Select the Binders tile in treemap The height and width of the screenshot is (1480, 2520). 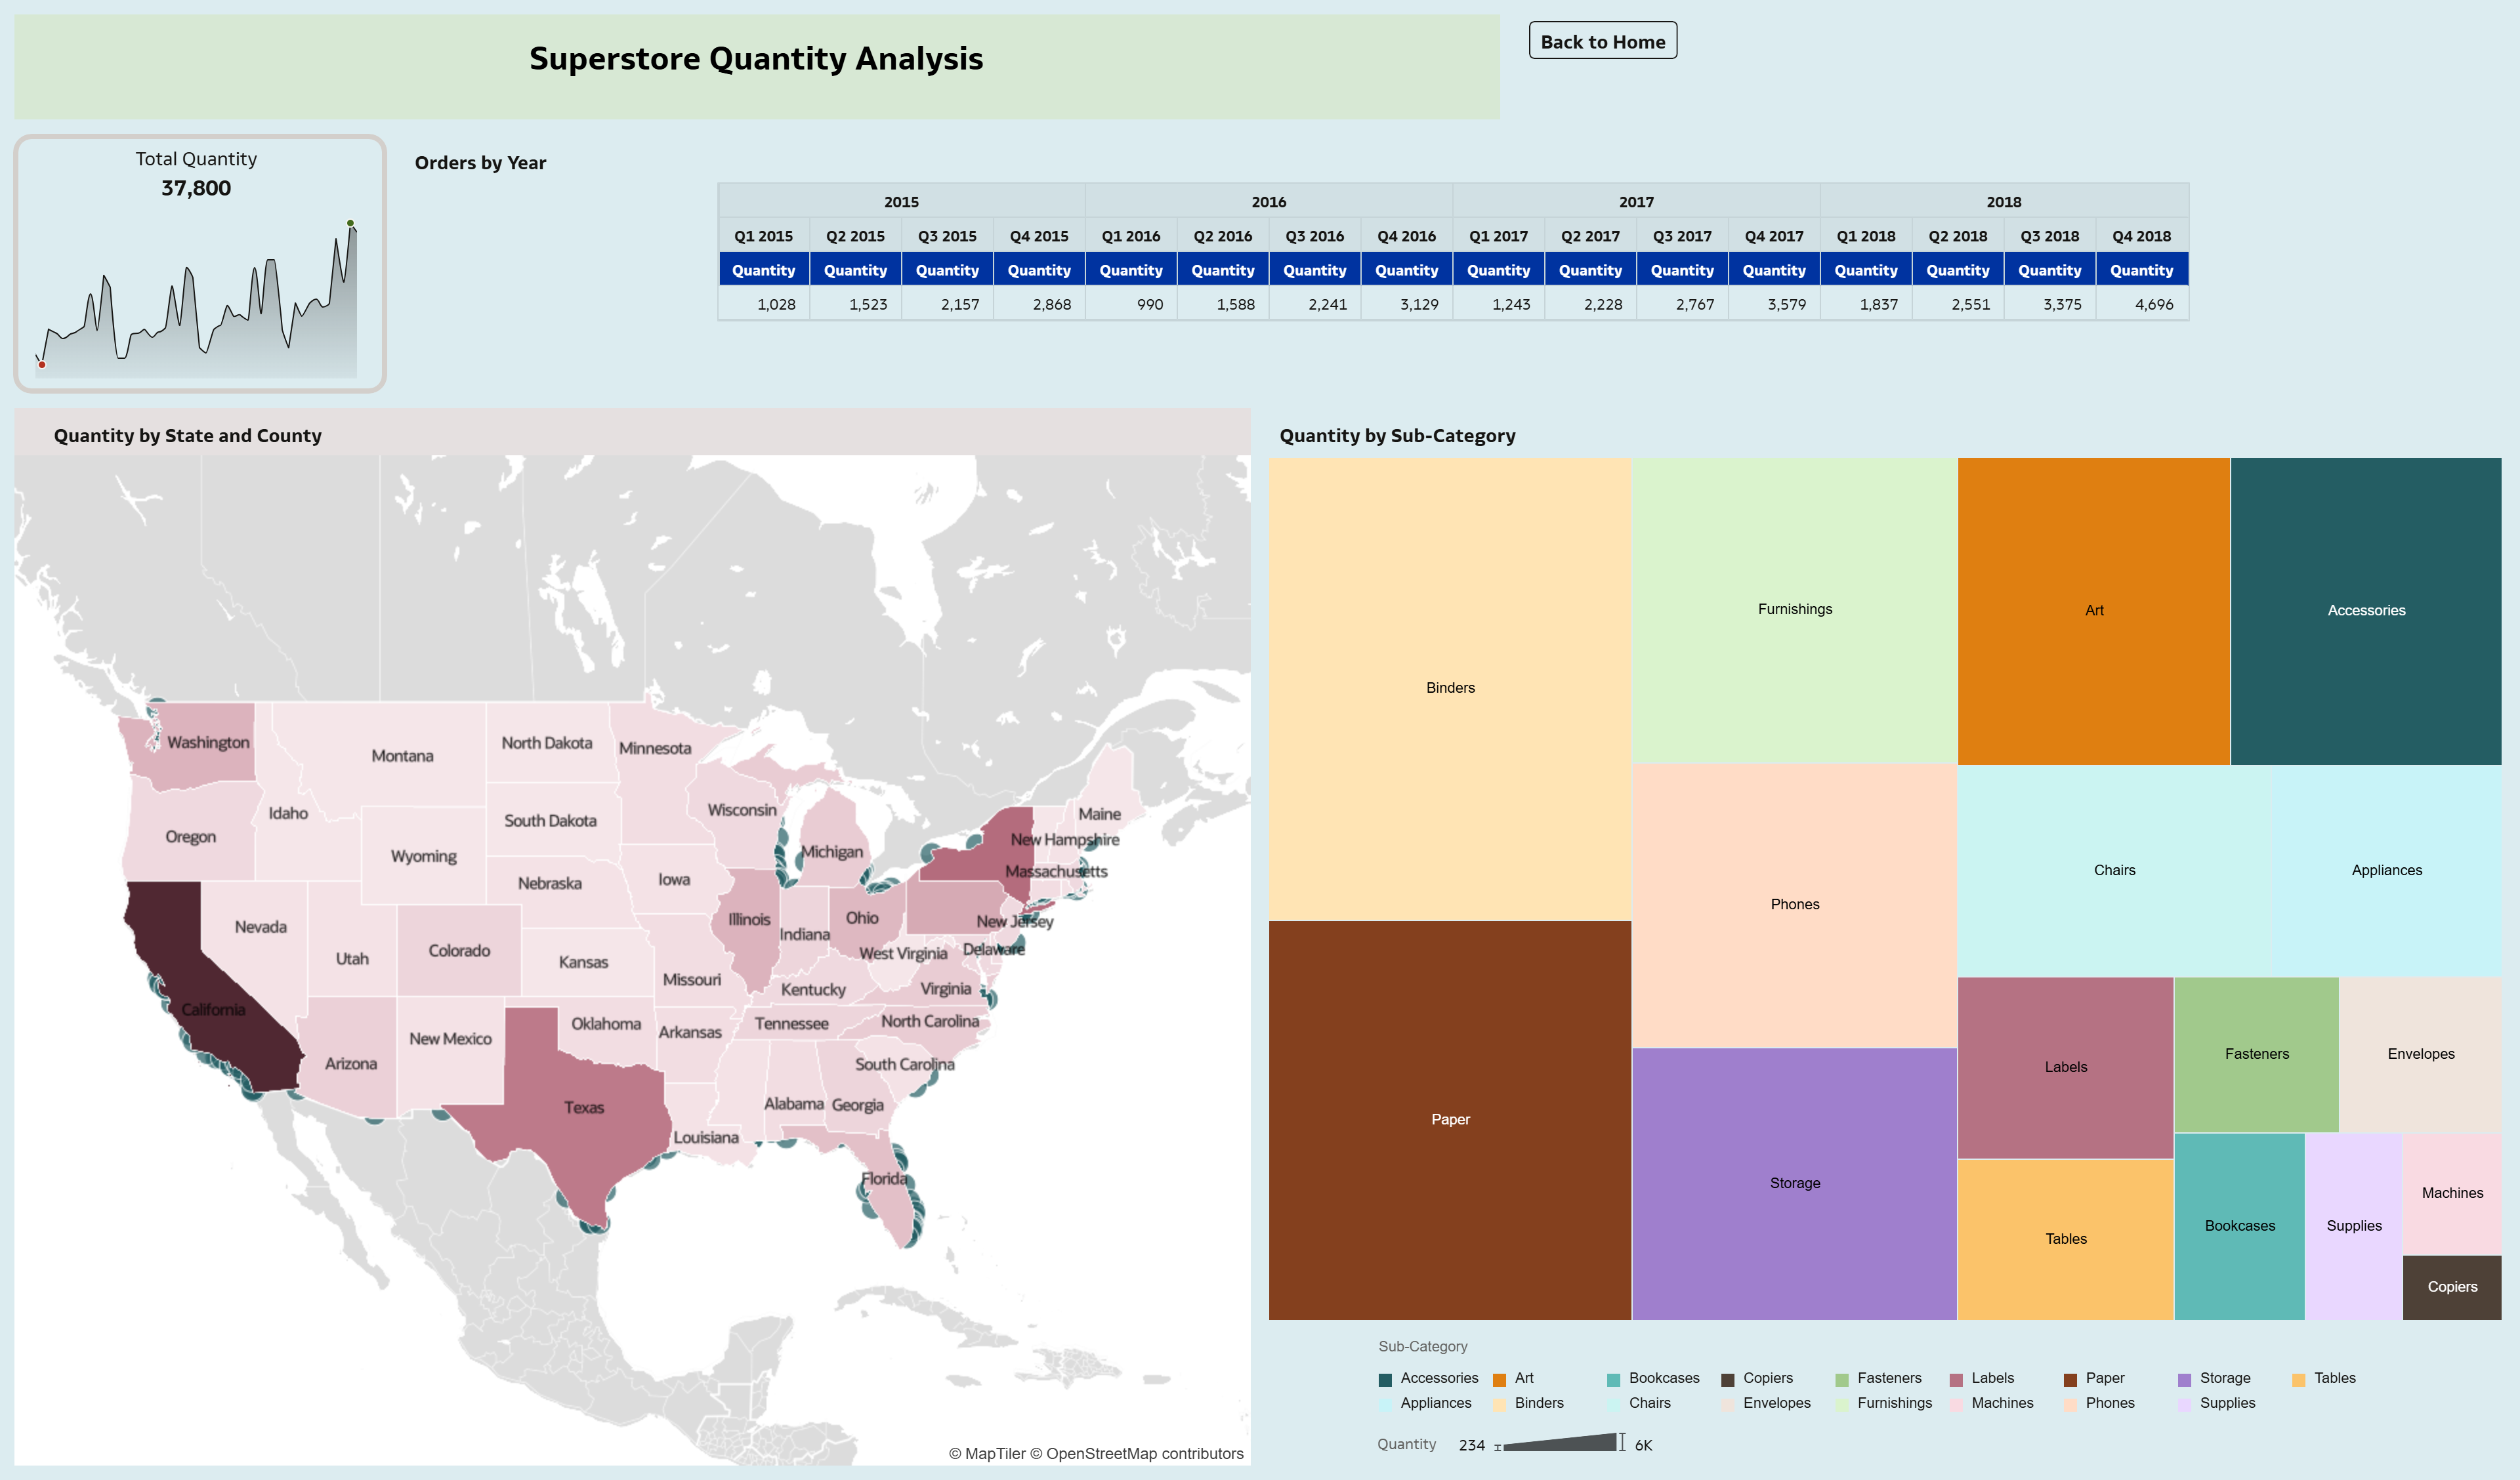tap(1449, 687)
